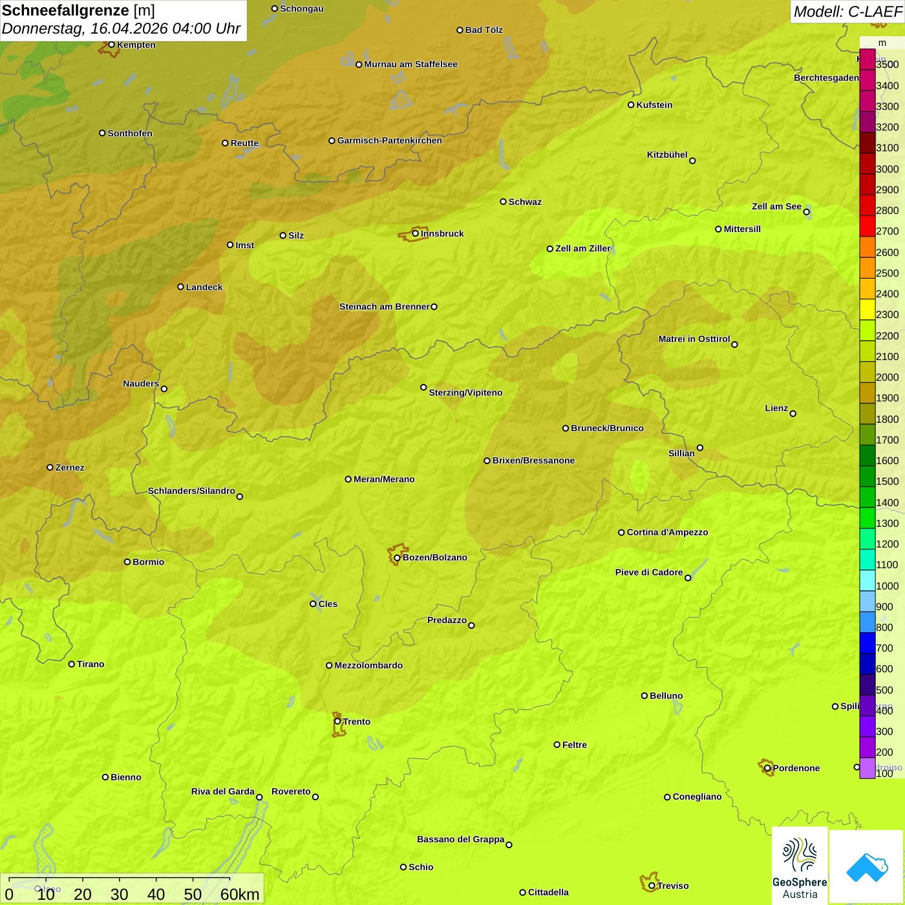Click the "Bienno" label
905x905 pixels.
pyautogui.click(x=126, y=777)
